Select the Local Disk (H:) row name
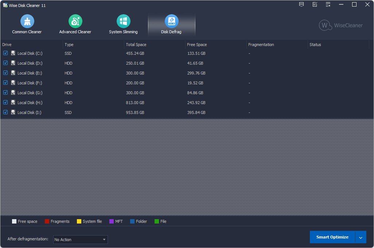Image resolution: width=374 pixels, height=248 pixels. coord(30,103)
